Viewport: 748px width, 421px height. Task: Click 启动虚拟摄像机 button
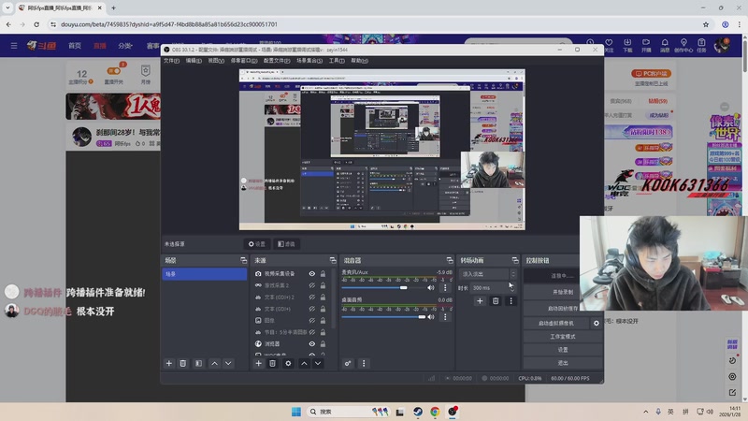(556, 323)
